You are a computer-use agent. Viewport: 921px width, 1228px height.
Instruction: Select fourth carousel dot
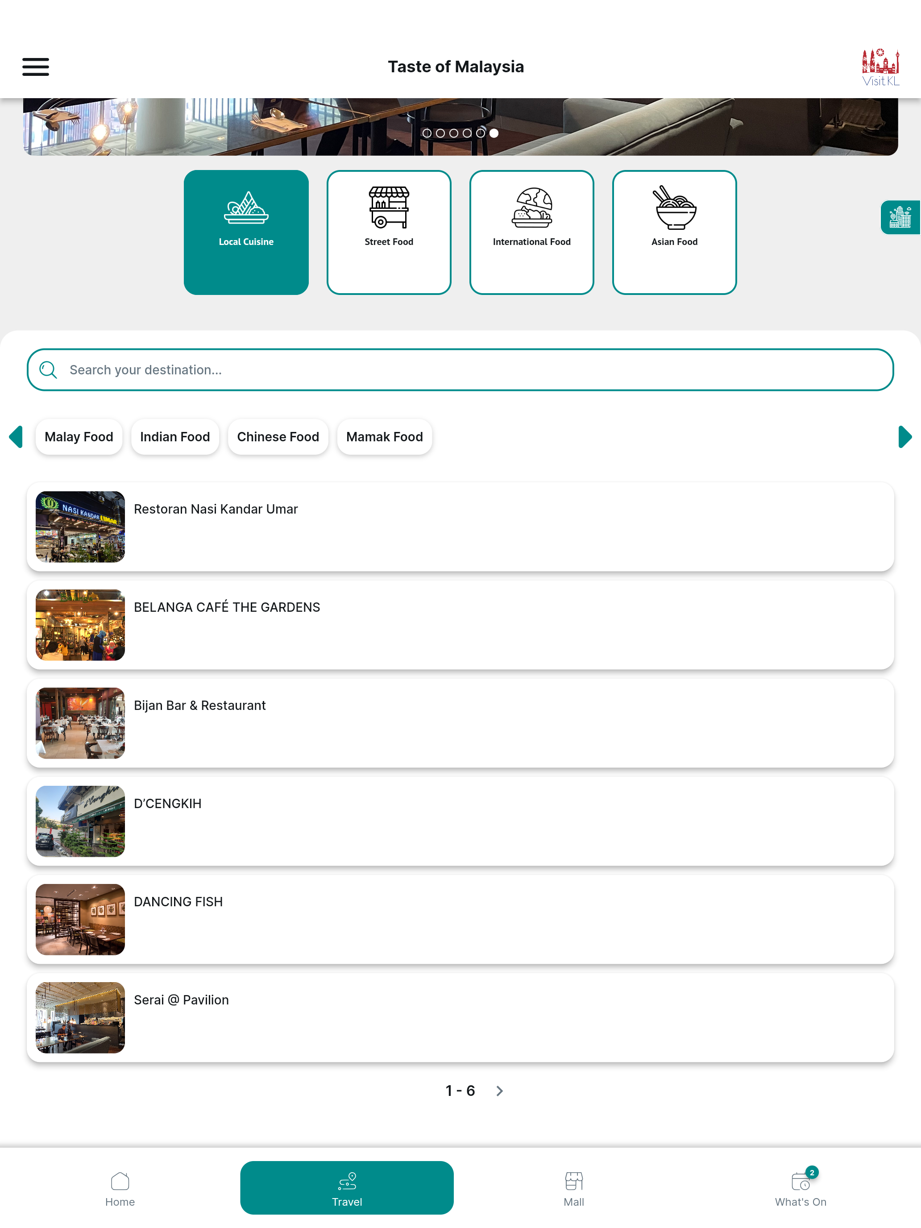[467, 133]
